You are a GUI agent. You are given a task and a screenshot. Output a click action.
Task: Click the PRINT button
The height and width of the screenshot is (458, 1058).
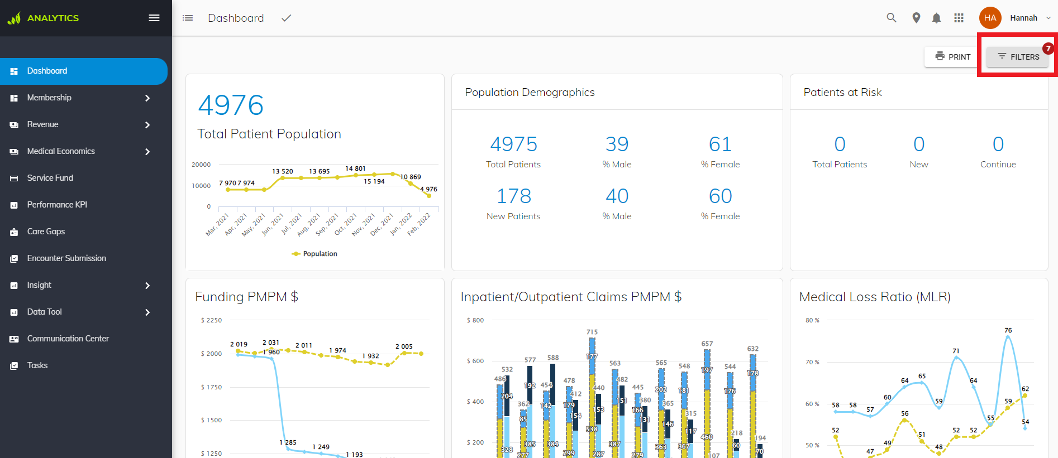(x=952, y=57)
